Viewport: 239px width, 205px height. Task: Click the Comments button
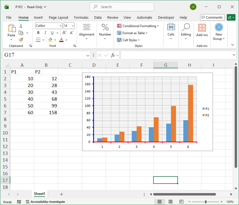tap(212, 18)
